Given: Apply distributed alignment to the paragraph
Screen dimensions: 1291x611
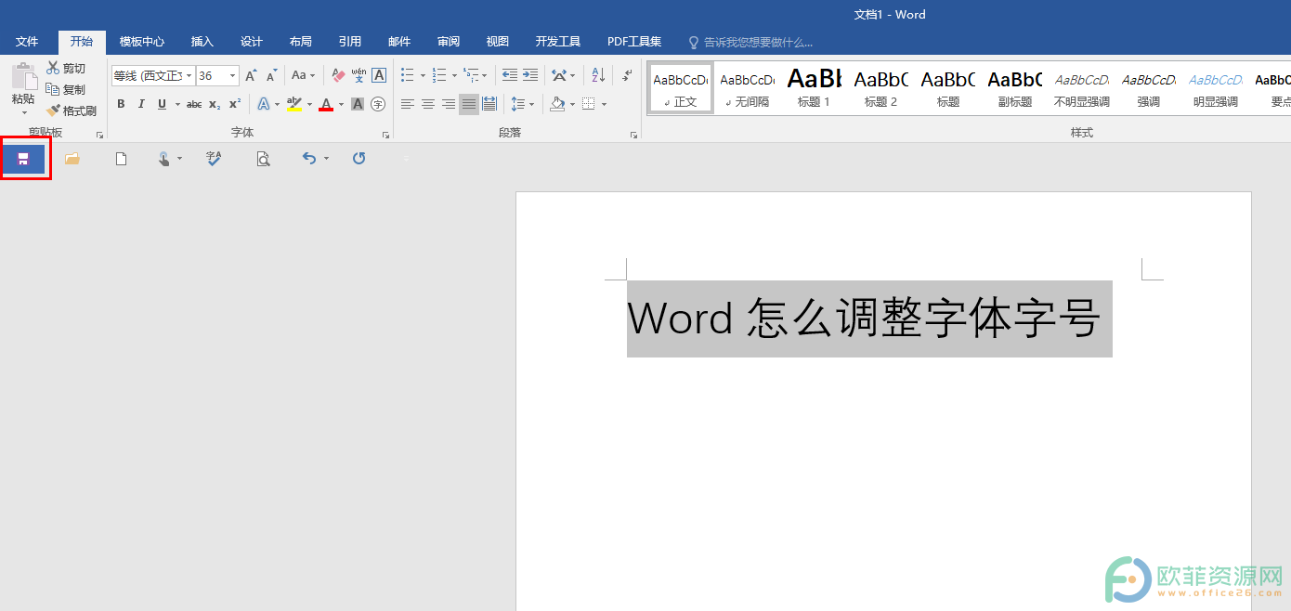Looking at the screenshot, I should 489,104.
